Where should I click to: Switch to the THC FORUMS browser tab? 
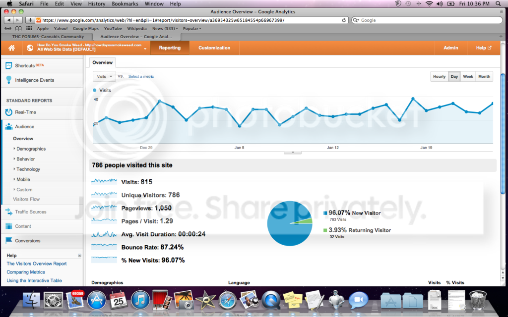tap(48, 37)
